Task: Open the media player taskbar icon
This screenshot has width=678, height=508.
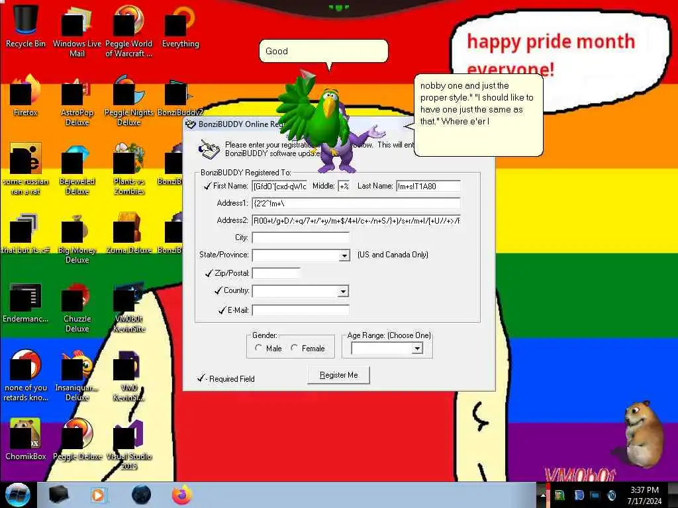Action: pyautogui.click(x=99, y=495)
